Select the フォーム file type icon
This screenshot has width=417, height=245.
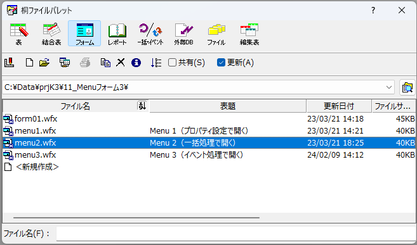(84, 34)
